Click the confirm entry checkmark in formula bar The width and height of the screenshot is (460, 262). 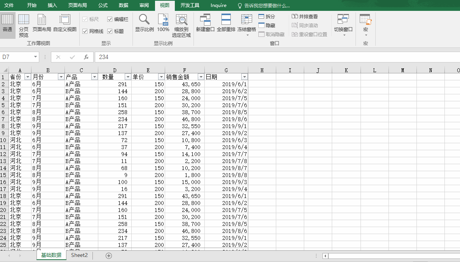[72, 57]
